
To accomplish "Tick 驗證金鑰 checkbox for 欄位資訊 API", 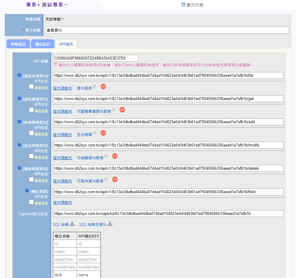I will (x=31, y=202).
